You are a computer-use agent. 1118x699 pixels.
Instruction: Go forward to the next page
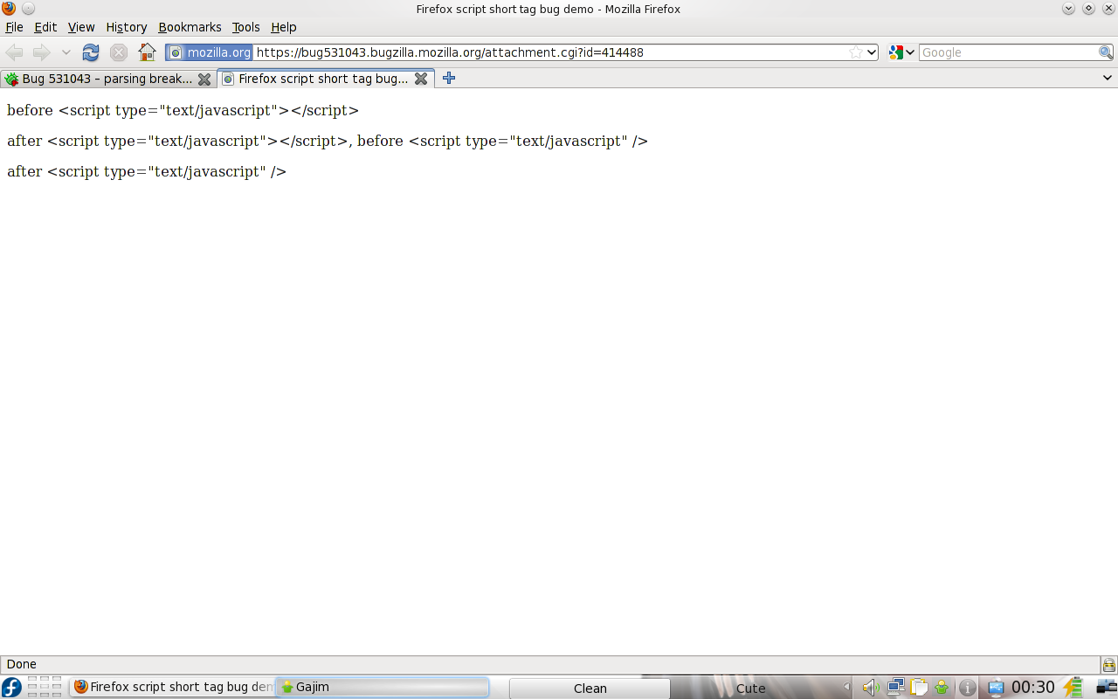(42, 52)
